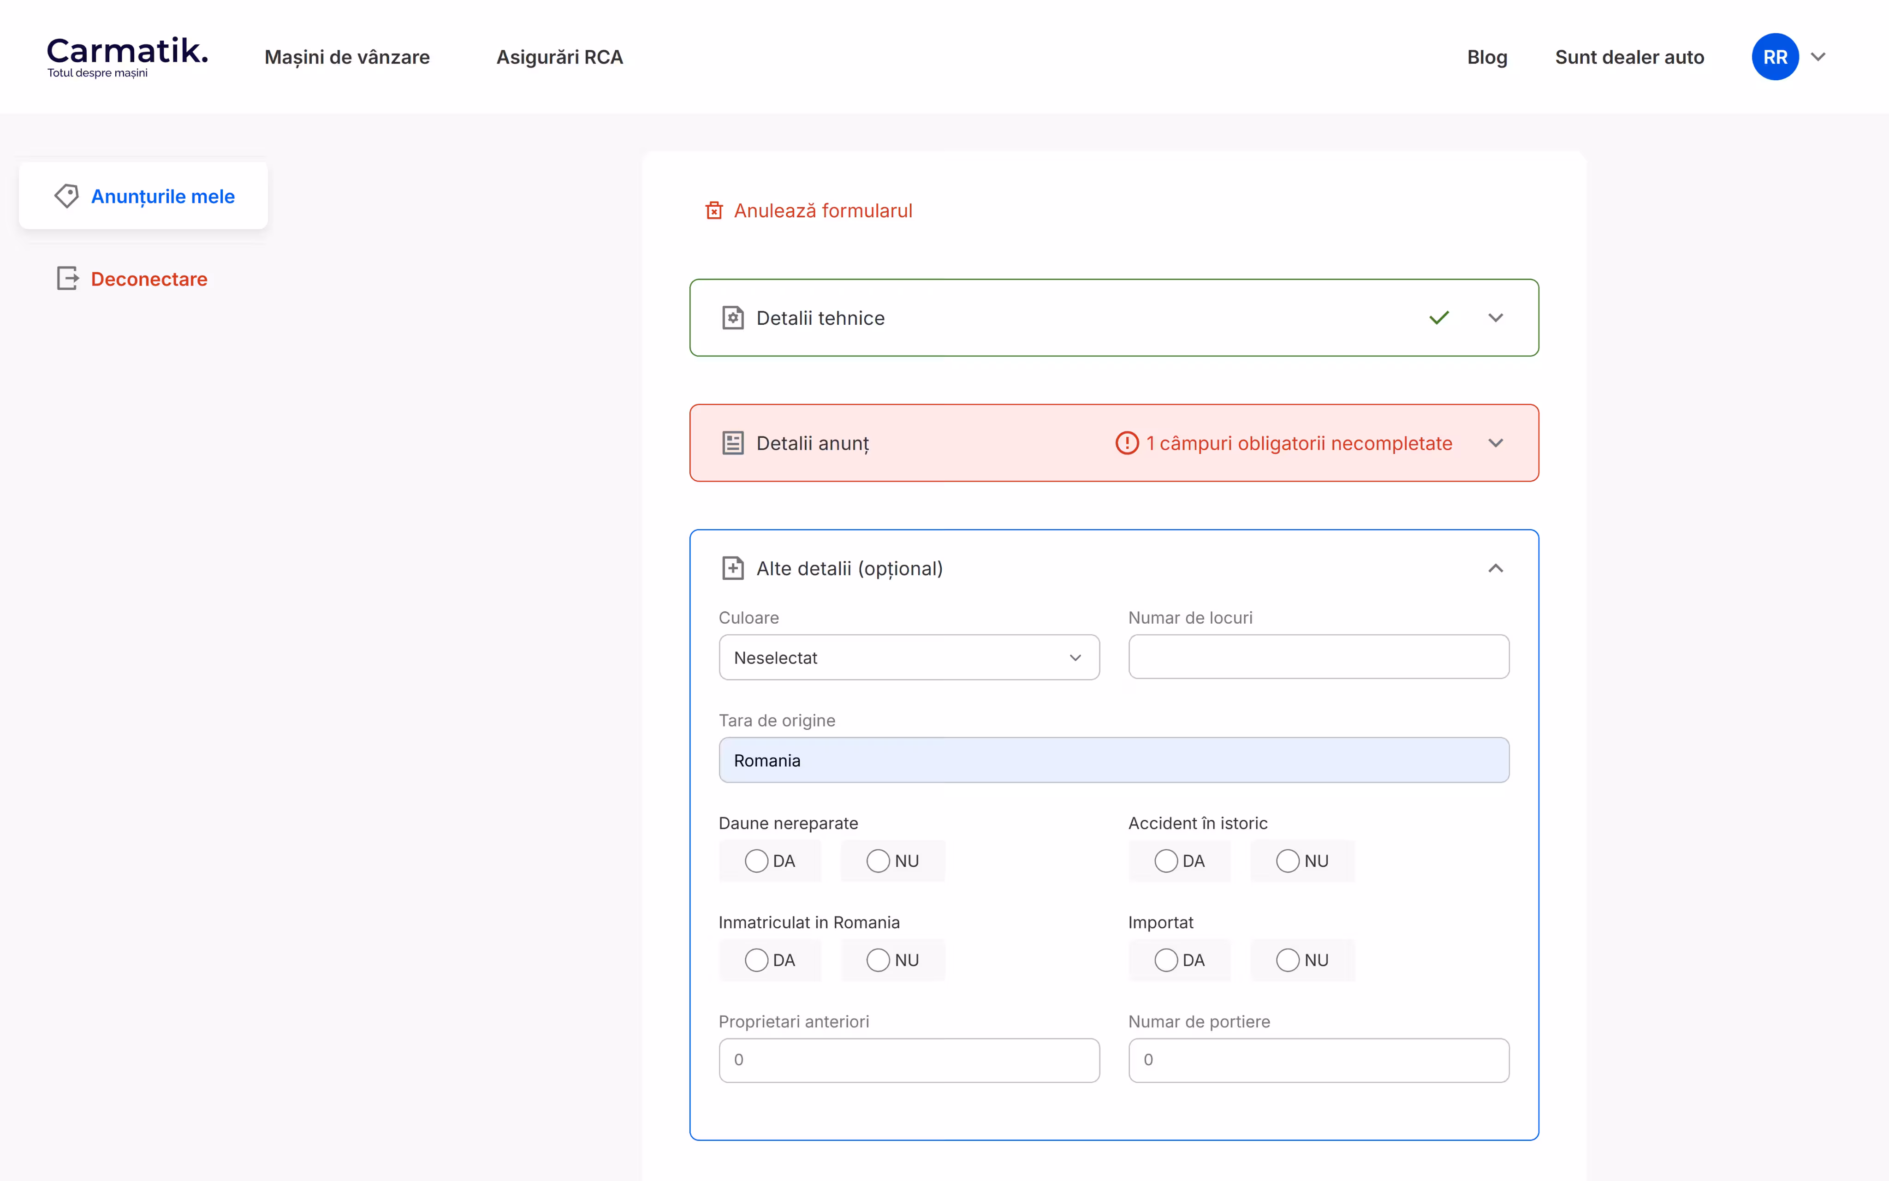Viewport: 1889px width, 1181px height.
Task: Click the Detalii tehnice header text
Action: pos(820,318)
